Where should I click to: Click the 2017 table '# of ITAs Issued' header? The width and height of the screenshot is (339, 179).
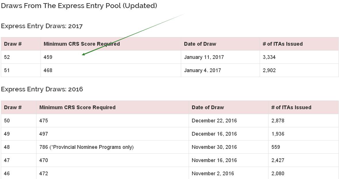tap(283, 44)
